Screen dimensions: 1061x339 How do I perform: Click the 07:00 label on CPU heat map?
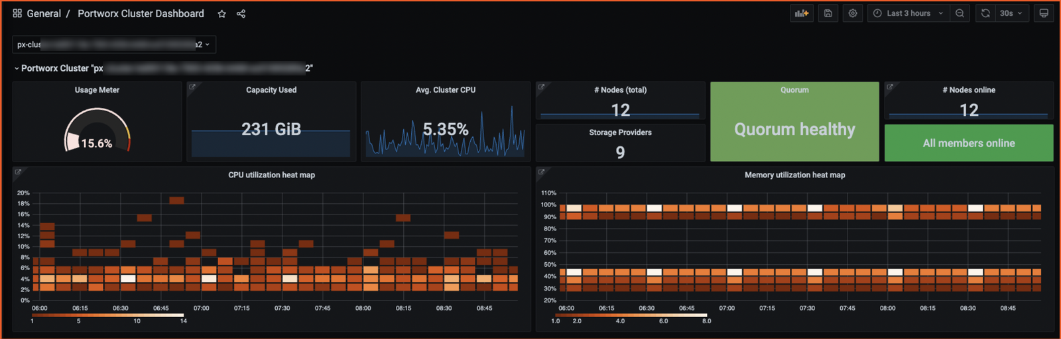tap(201, 308)
